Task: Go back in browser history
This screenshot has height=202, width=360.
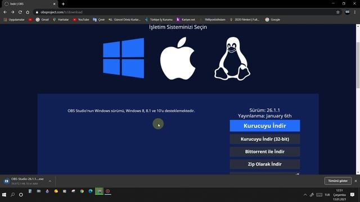Action: point(5,12)
